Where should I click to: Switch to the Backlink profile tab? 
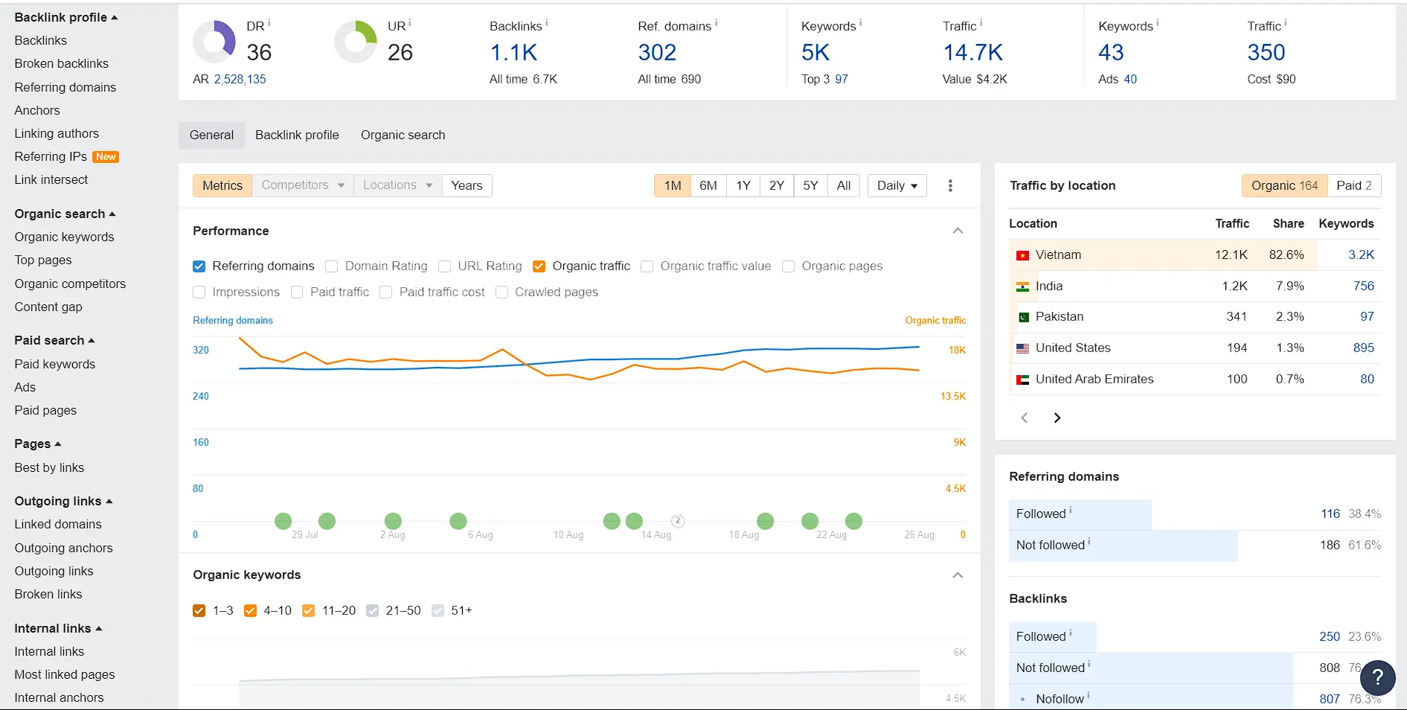tap(297, 135)
